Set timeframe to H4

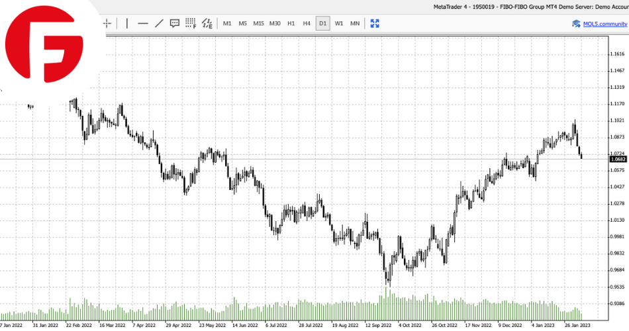pyautogui.click(x=307, y=23)
